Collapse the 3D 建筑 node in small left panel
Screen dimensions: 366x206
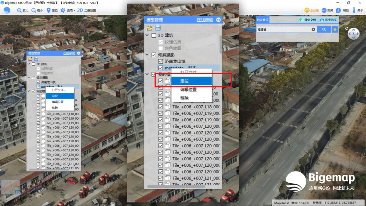click(x=29, y=64)
